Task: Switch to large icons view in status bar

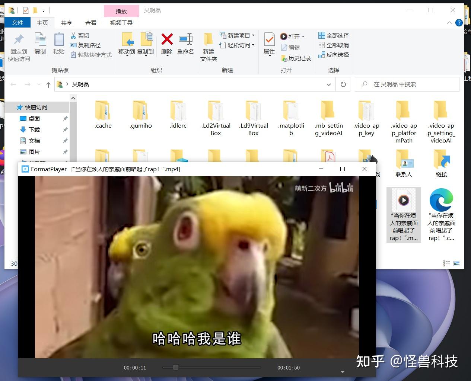Action: coord(456,263)
